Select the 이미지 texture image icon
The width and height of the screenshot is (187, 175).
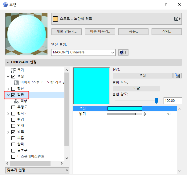point(16,82)
